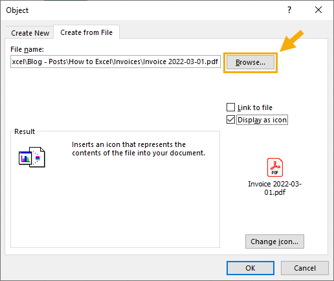Screen dimensions: 334x281
Task: Enable the Link to file checkbox
Action: click(x=230, y=107)
